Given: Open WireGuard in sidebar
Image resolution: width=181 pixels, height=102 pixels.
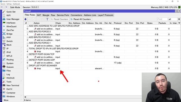Looking at the screenshot, I should pyautogui.click(x=11, y=26).
